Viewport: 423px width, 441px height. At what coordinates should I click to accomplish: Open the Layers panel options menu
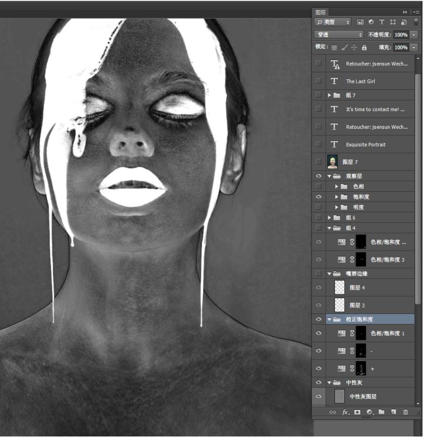tap(417, 12)
